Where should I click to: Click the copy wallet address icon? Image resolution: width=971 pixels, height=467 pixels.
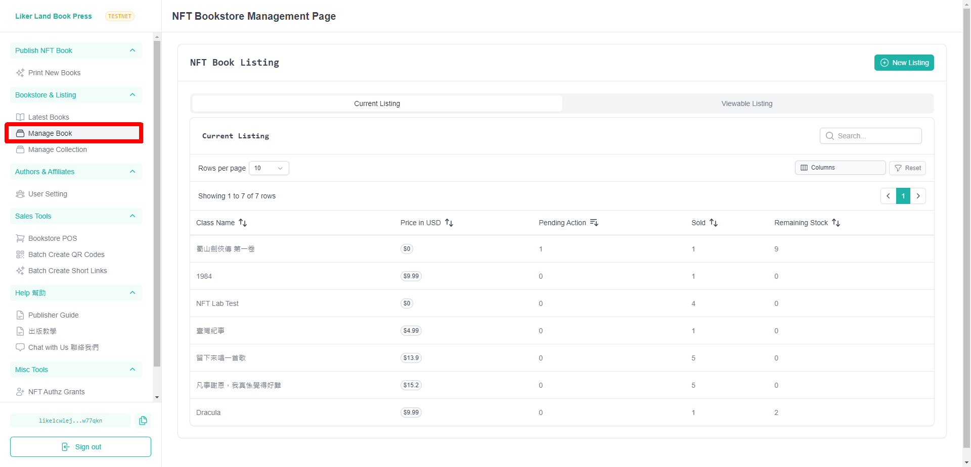[x=143, y=421]
